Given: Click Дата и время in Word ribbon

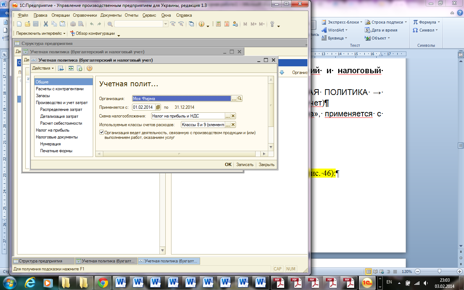Looking at the screenshot, I should [381, 30].
